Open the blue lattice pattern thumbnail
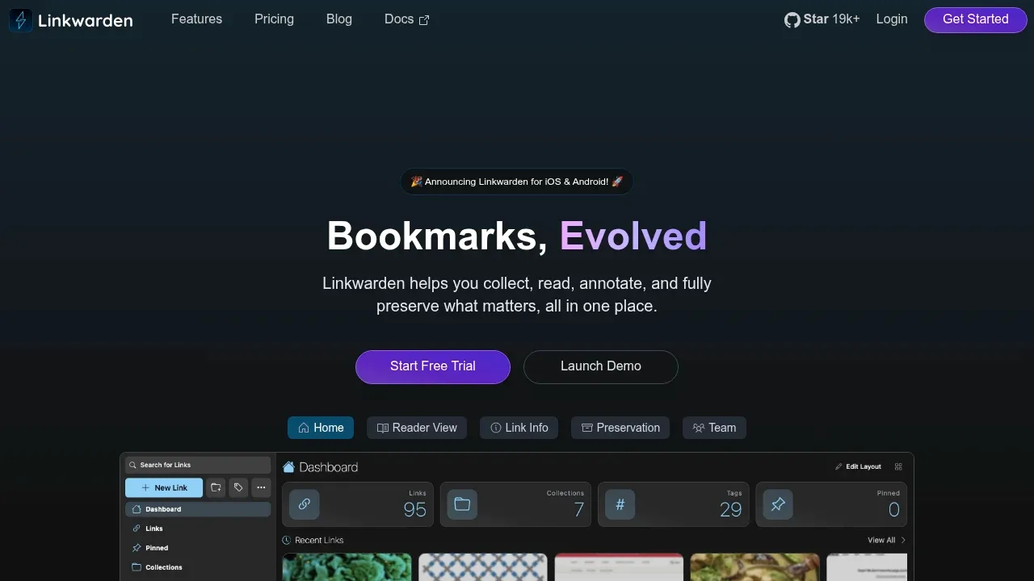The width and height of the screenshot is (1034, 581). pos(483,567)
